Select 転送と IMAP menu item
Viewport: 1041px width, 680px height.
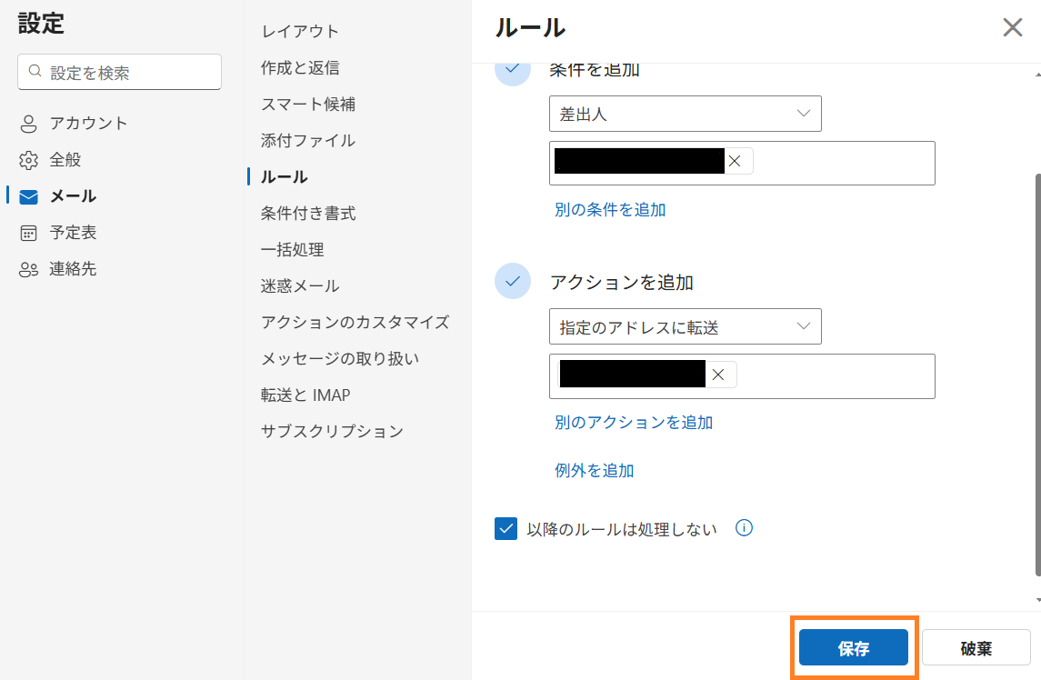(x=305, y=395)
